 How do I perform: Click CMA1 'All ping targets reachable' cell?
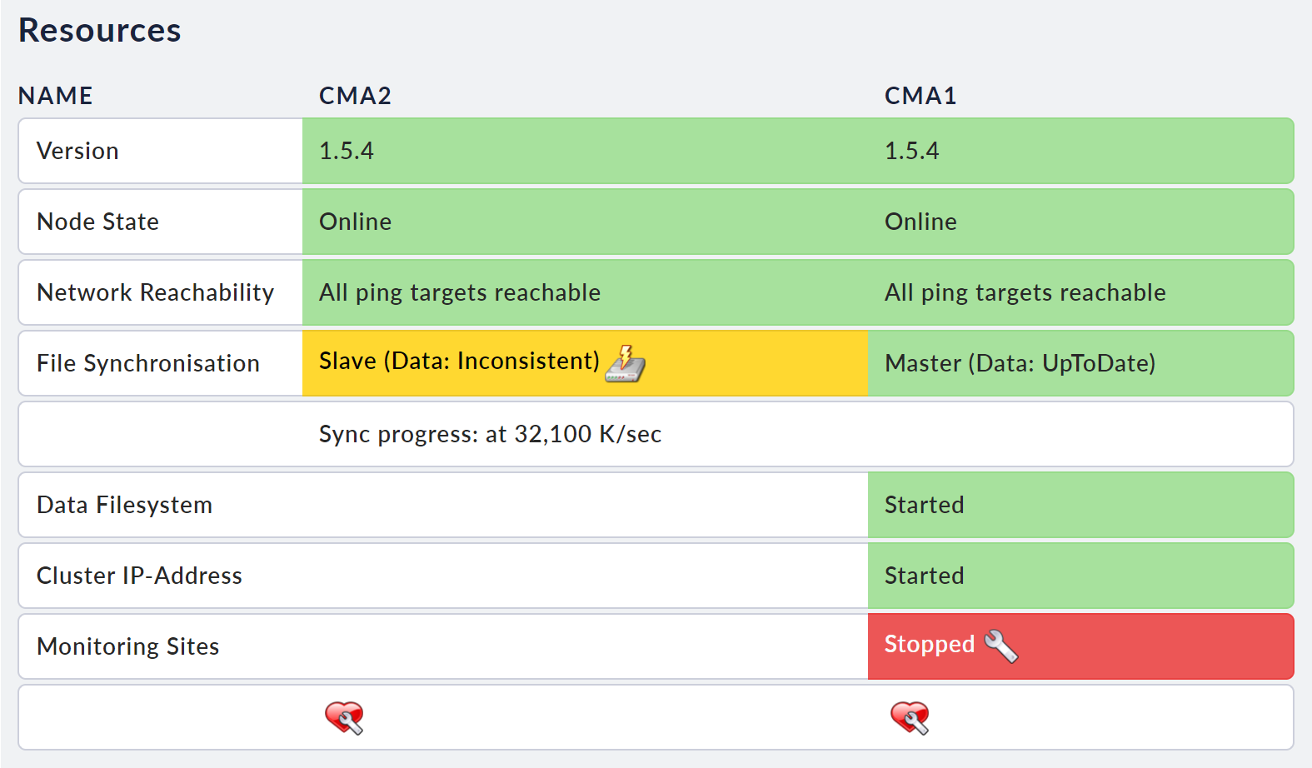(1080, 292)
